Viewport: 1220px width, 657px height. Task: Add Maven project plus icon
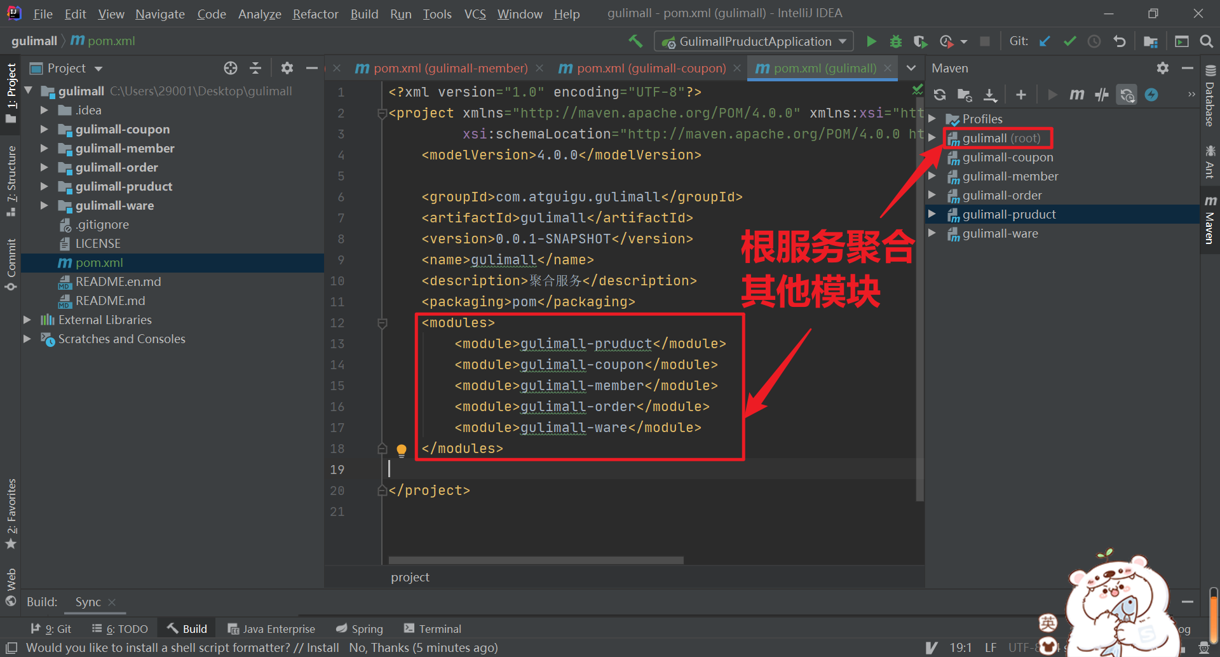tap(1020, 95)
